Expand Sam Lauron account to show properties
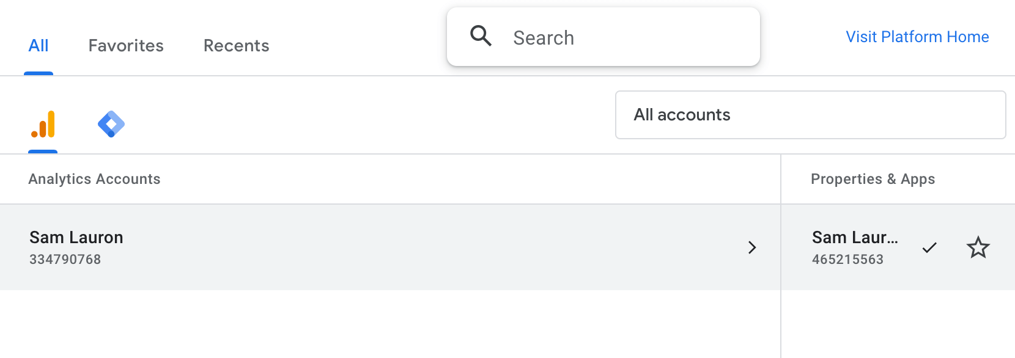 pos(752,247)
